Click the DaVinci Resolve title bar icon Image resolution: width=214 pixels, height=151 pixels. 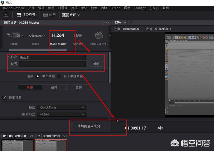point(2,3)
